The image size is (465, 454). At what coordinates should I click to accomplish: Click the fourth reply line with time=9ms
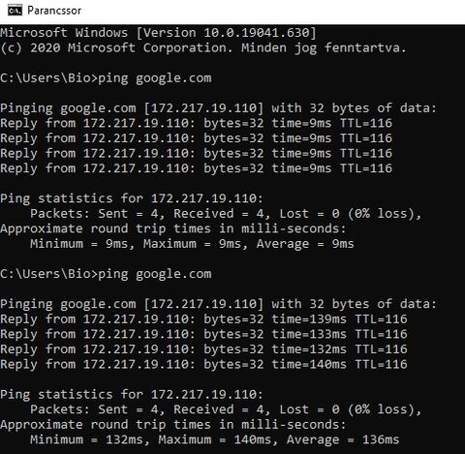196,168
